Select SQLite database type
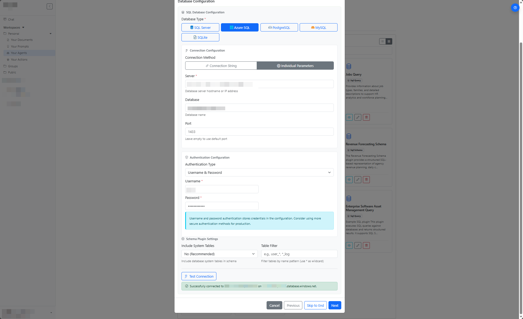Viewport: 523px width, 319px height. tap(200, 37)
